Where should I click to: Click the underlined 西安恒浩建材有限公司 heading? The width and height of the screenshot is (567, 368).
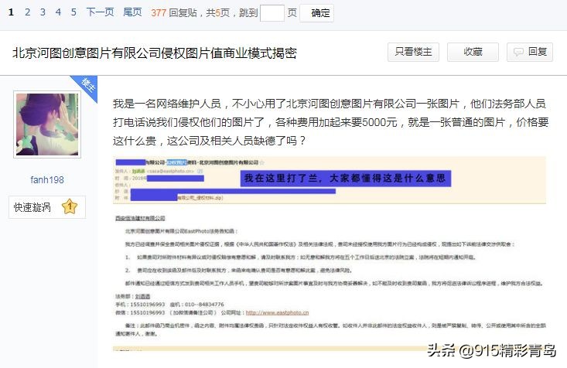(x=140, y=218)
